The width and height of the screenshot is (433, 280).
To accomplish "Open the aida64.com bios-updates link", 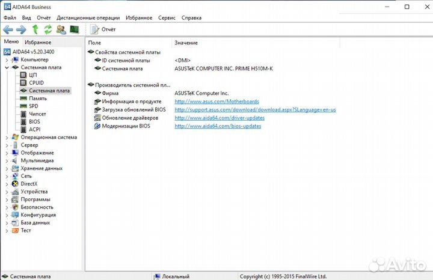I will point(217,126).
